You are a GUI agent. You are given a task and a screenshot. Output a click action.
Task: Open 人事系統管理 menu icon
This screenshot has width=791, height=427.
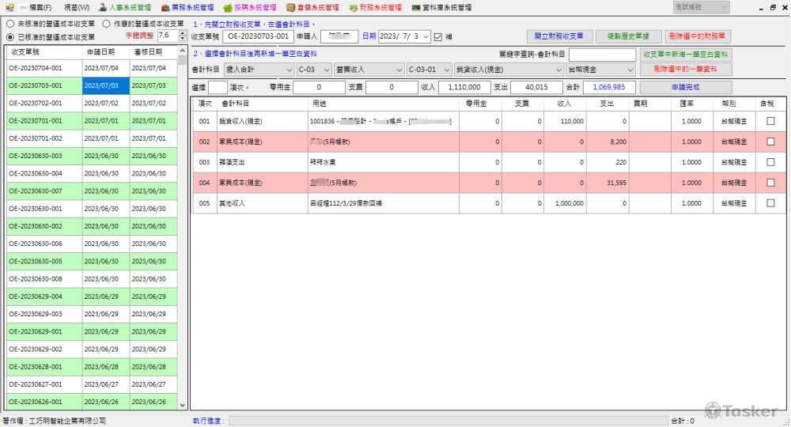coord(103,7)
